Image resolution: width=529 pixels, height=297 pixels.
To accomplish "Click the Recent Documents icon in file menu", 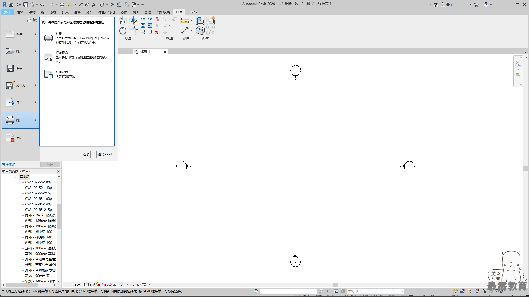I will 29,20.
